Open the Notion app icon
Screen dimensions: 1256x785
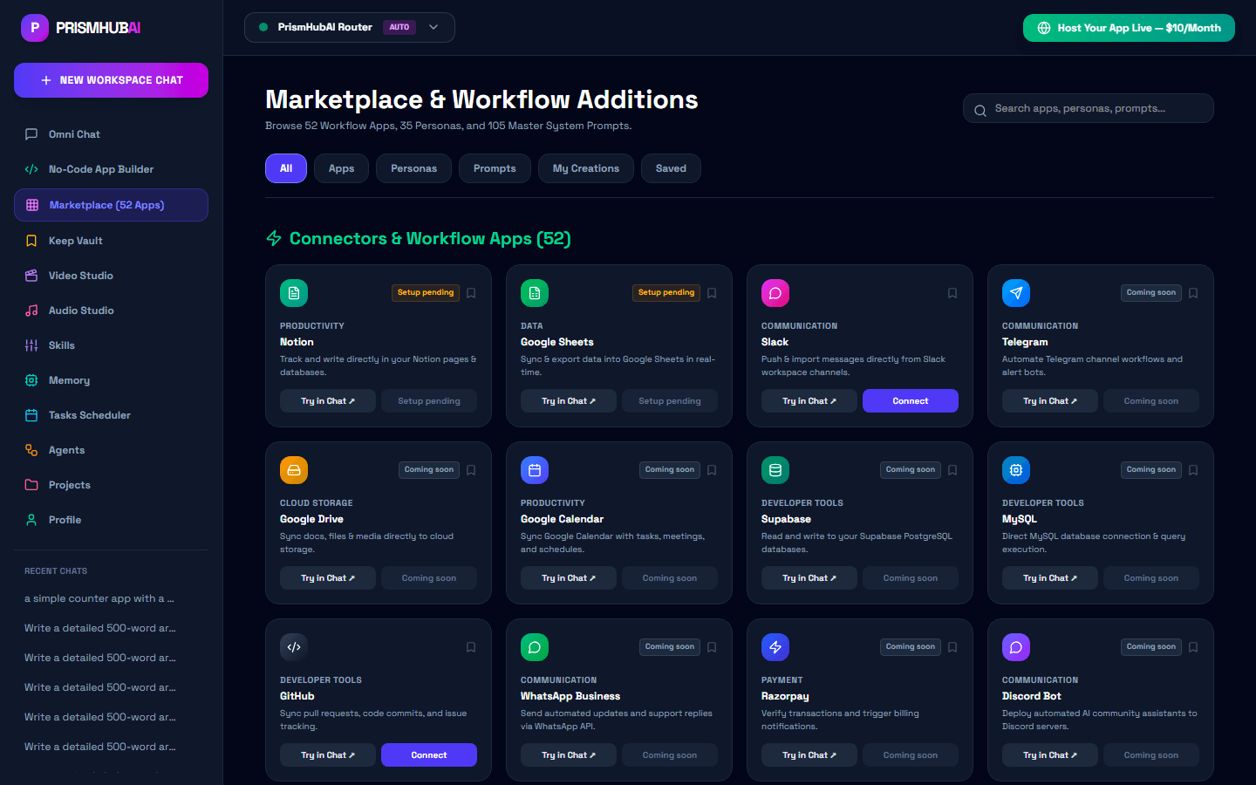click(294, 293)
